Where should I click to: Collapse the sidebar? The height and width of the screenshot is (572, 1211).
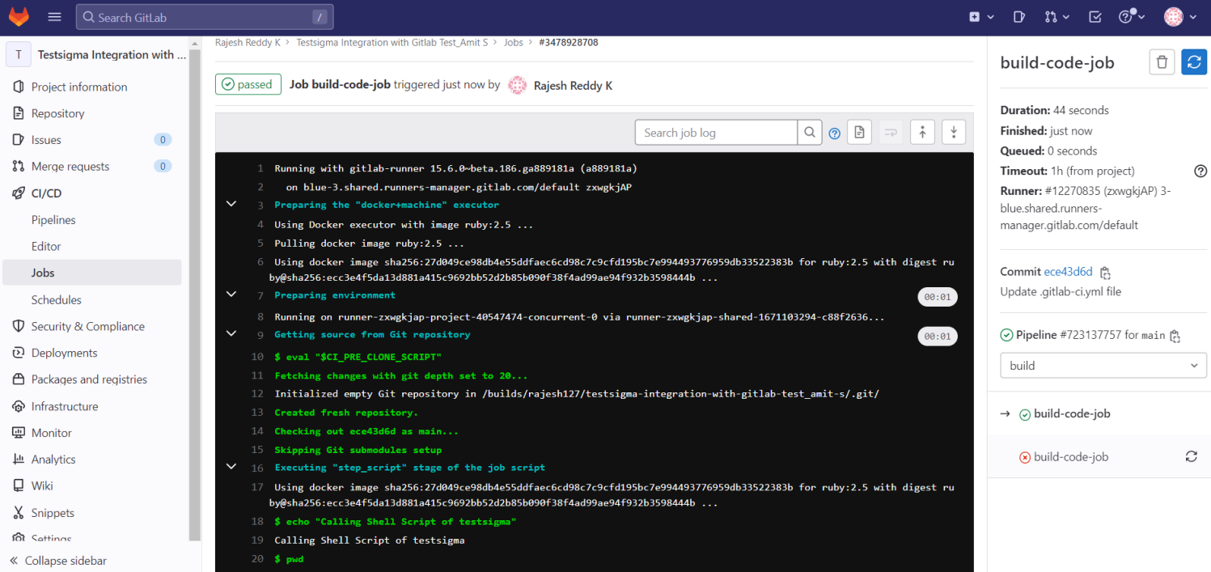(x=58, y=561)
